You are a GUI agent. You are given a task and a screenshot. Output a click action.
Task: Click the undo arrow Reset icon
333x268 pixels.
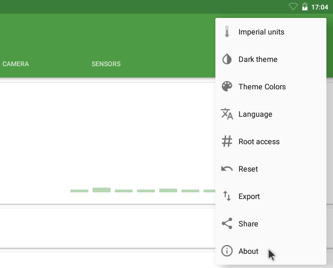[227, 169]
